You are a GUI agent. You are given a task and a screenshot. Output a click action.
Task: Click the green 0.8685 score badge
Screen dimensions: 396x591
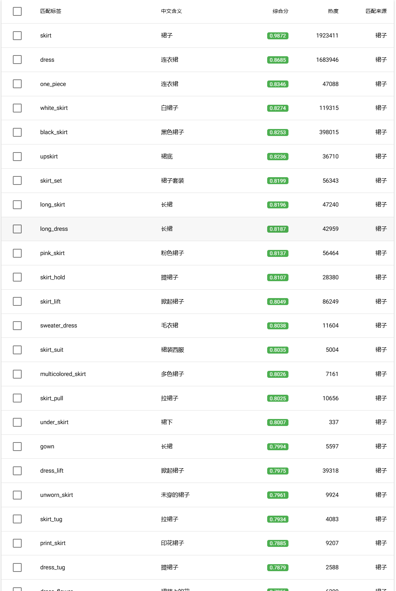pyautogui.click(x=277, y=60)
